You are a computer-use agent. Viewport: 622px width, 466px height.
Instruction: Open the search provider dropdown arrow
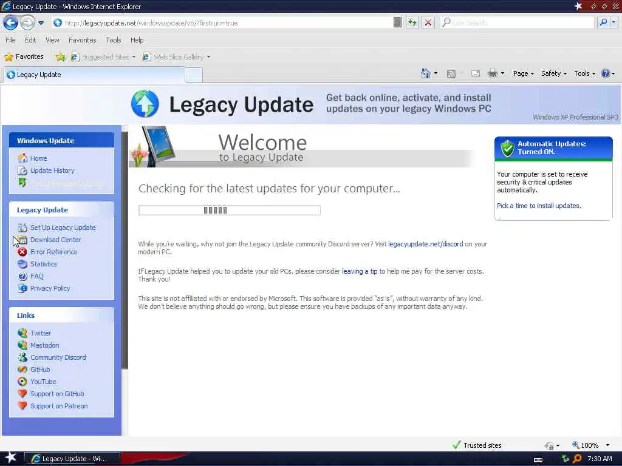click(x=613, y=22)
